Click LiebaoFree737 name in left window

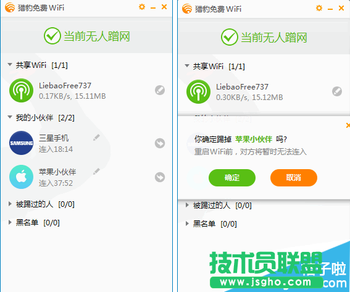coord(65,86)
